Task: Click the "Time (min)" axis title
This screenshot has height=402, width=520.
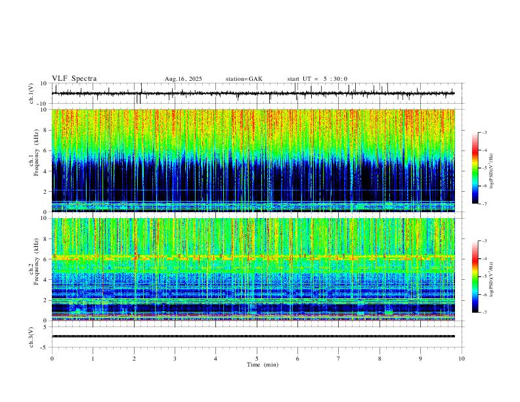Action: [x=263, y=365]
